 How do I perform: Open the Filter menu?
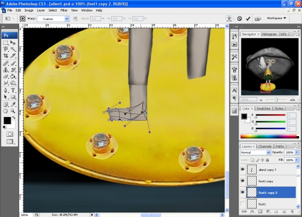64,11
